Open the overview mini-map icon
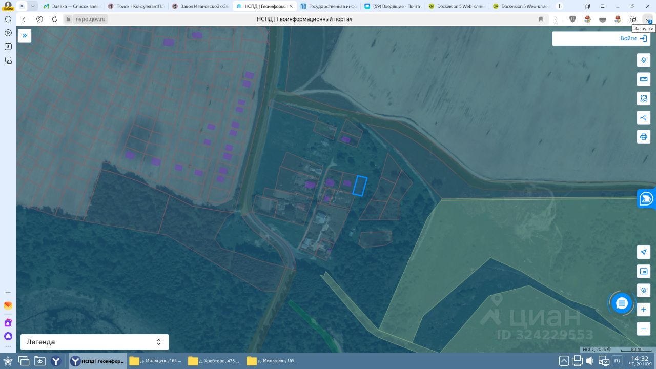The width and height of the screenshot is (656, 369). pos(644,271)
